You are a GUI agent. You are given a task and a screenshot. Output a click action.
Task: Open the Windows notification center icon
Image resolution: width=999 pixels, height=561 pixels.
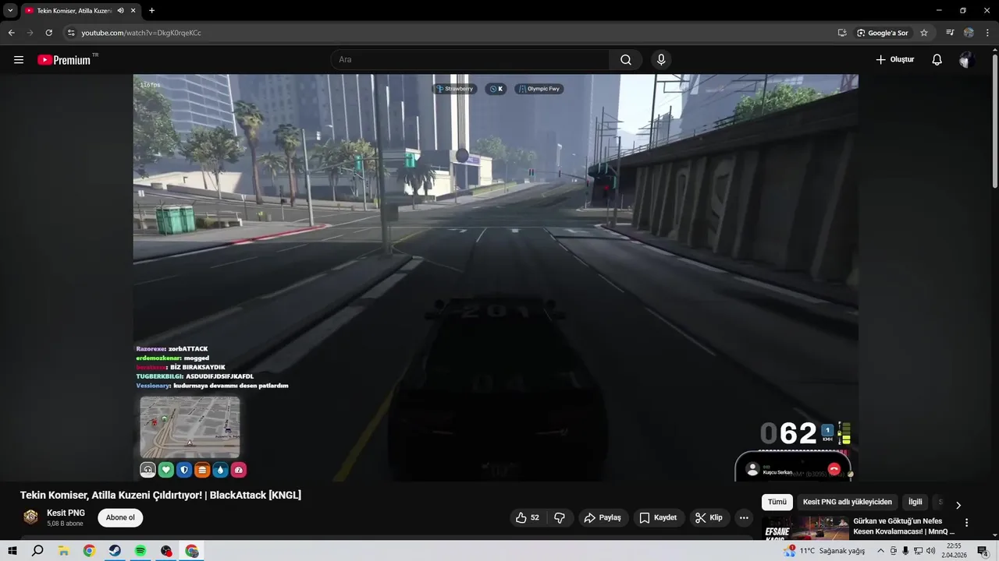(x=983, y=551)
